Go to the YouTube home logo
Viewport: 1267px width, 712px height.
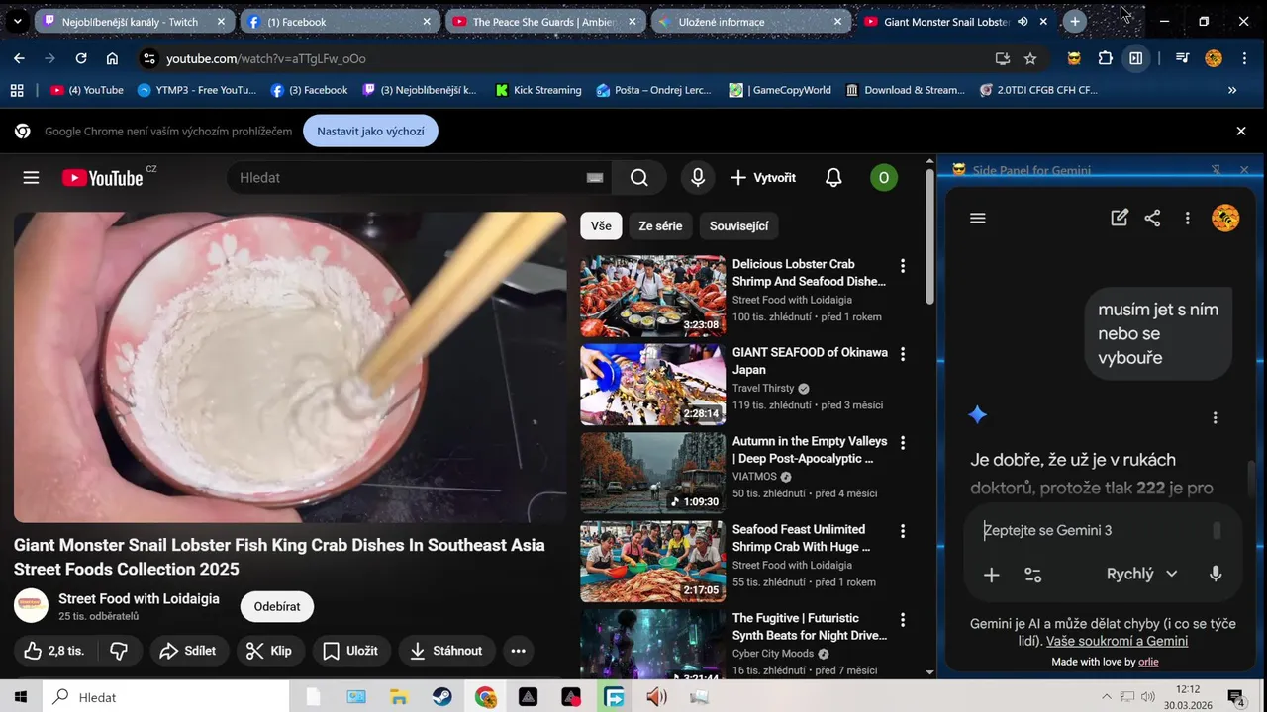103,178
